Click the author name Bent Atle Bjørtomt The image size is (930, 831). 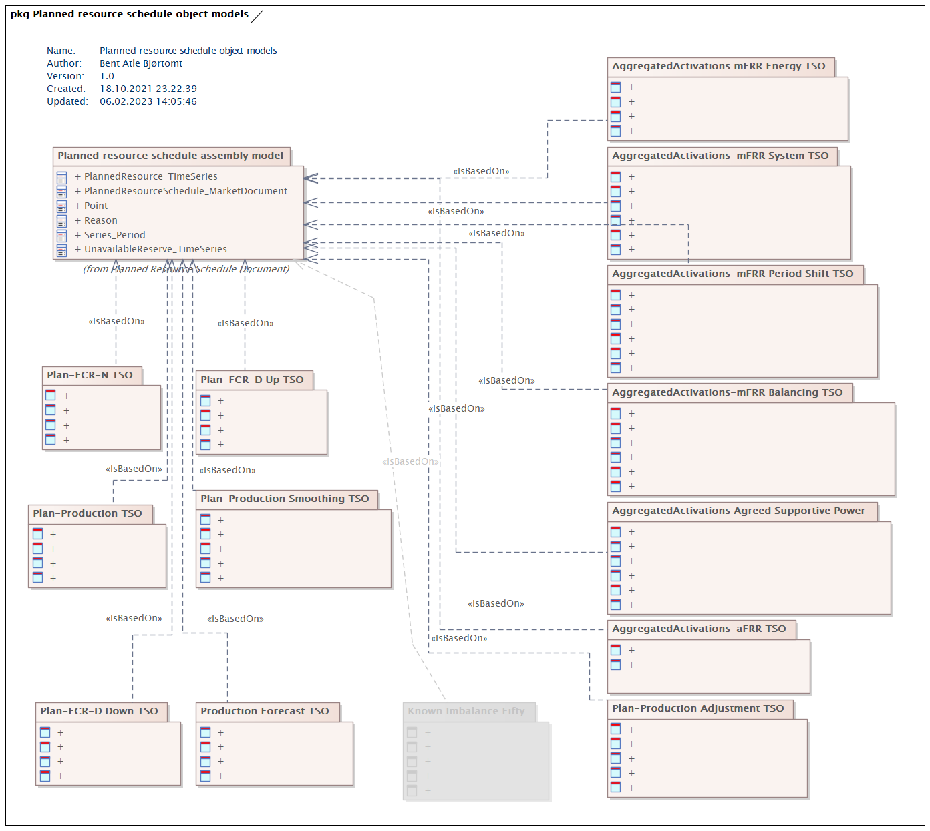141,63
